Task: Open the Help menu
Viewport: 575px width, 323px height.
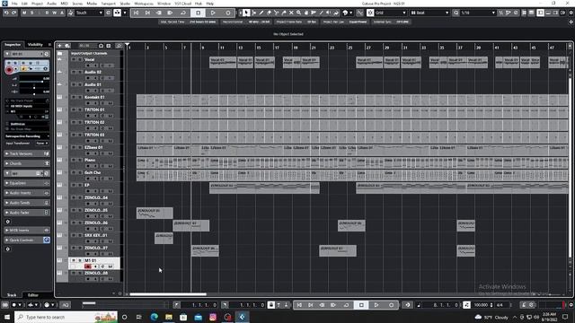Action: tap(209, 4)
